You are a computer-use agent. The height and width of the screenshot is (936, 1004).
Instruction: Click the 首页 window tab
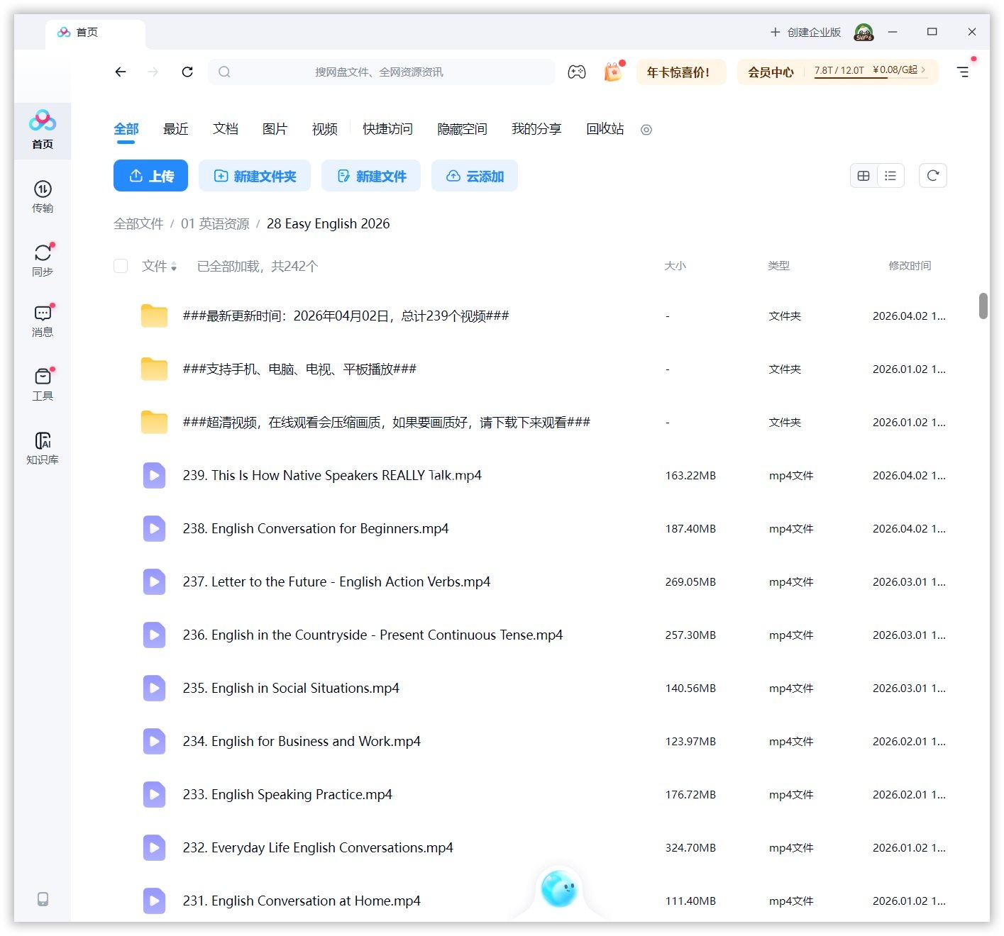(95, 33)
